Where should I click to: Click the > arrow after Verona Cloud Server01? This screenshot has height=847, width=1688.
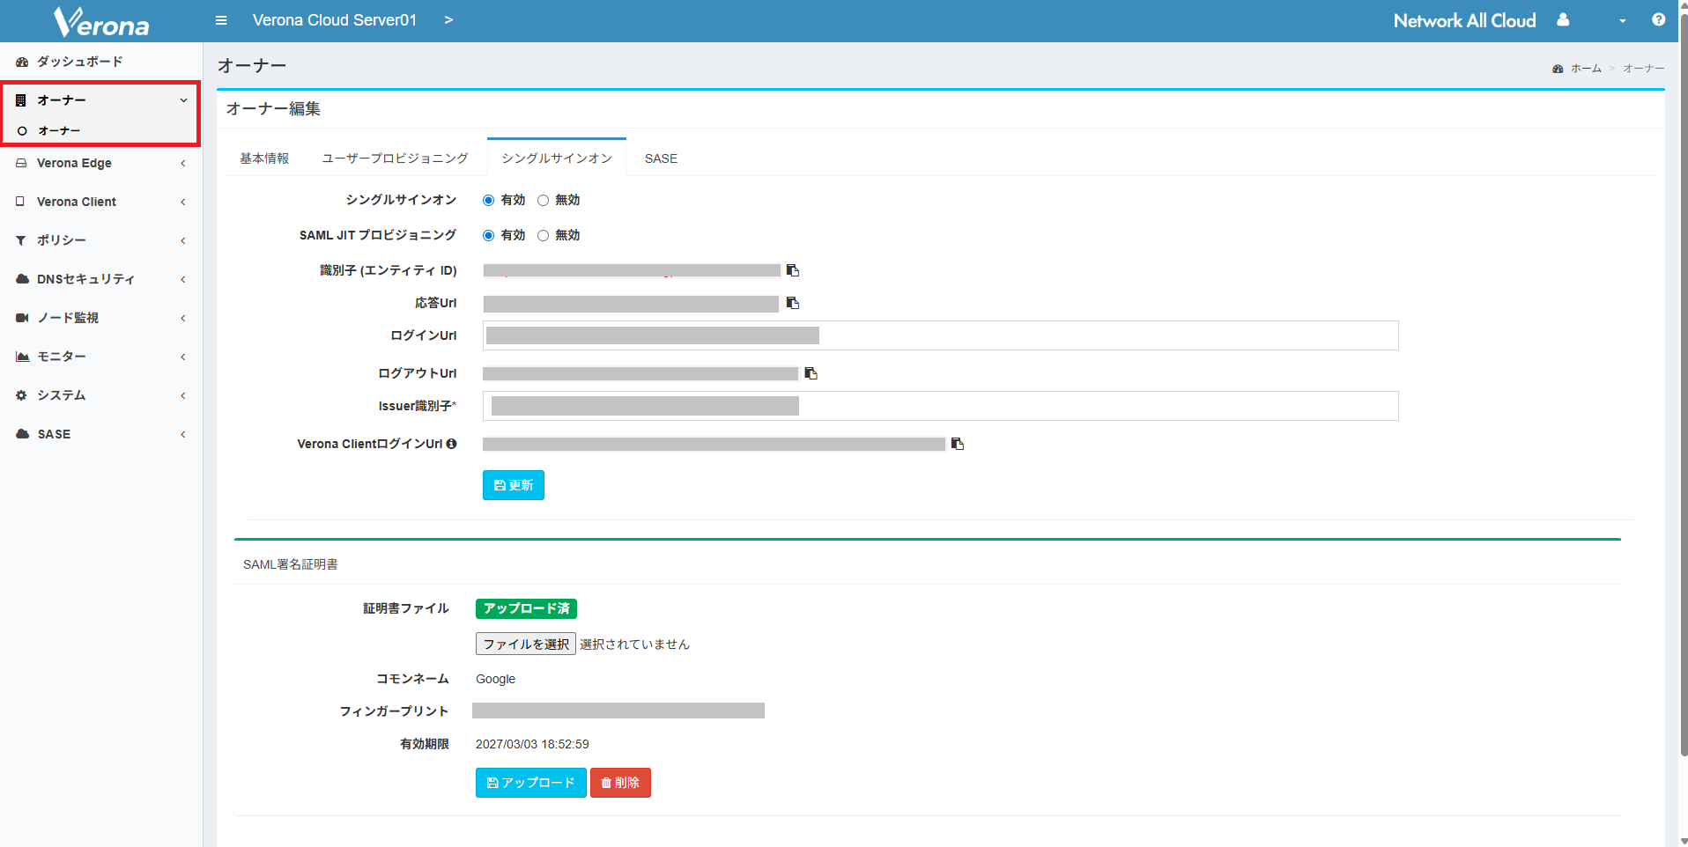pyautogui.click(x=448, y=20)
